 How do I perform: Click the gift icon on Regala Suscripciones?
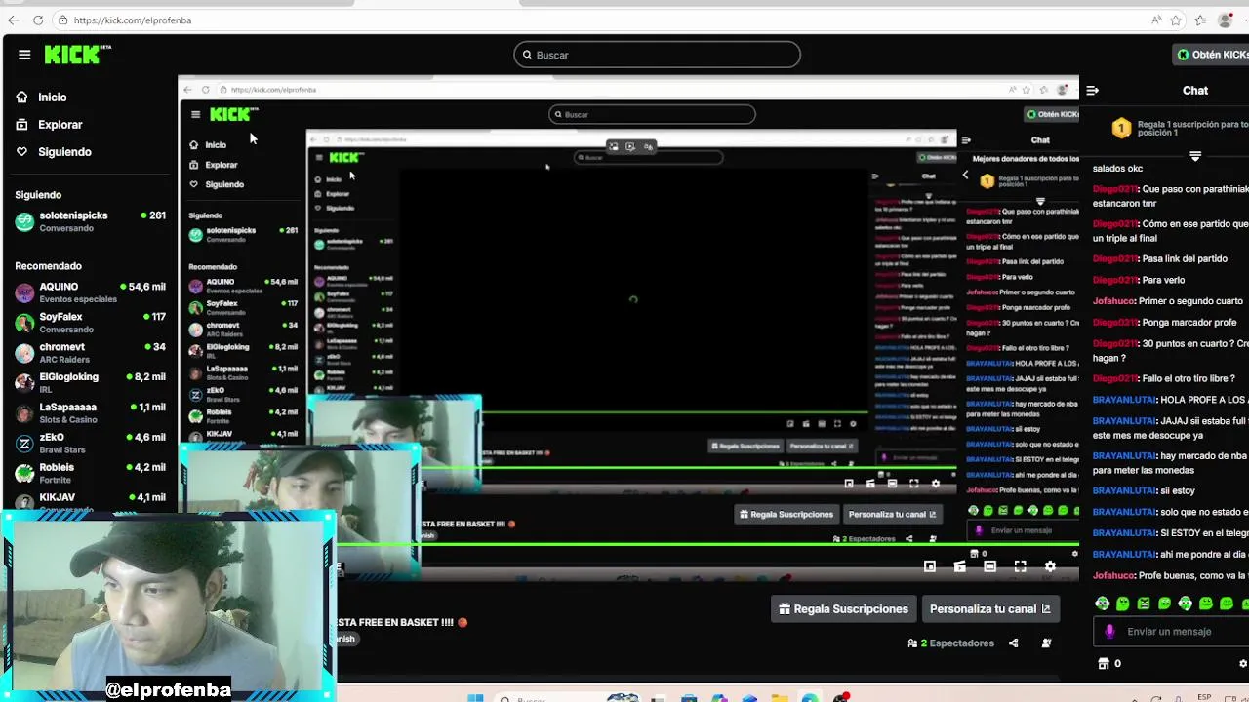pyautogui.click(x=785, y=609)
